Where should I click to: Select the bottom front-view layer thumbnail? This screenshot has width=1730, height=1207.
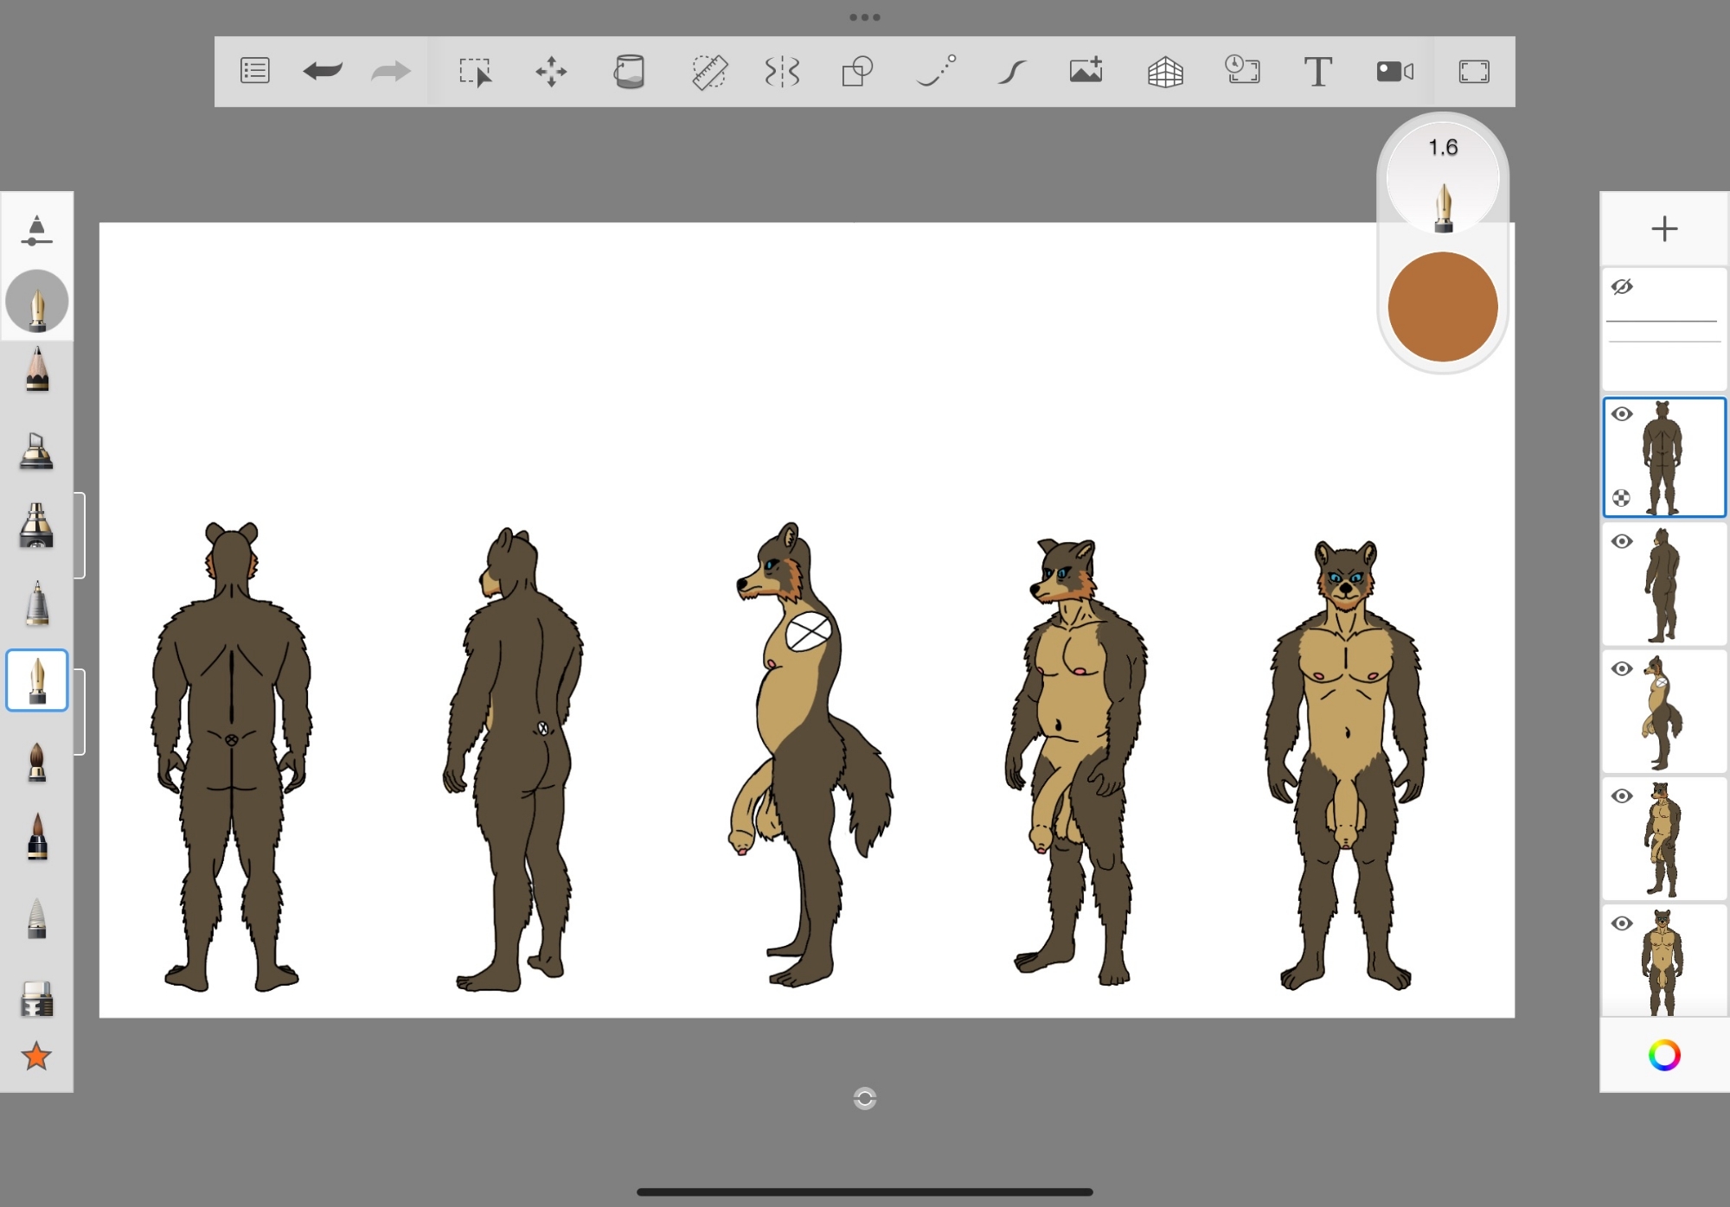(1663, 961)
